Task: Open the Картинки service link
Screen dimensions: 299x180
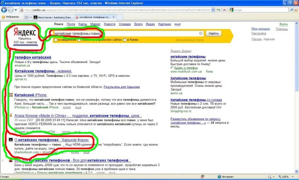Action: click(164, 24)
